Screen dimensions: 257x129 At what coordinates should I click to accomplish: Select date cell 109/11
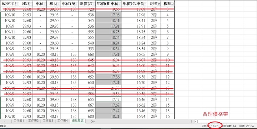pyautogui.click(x=10, y=32)
